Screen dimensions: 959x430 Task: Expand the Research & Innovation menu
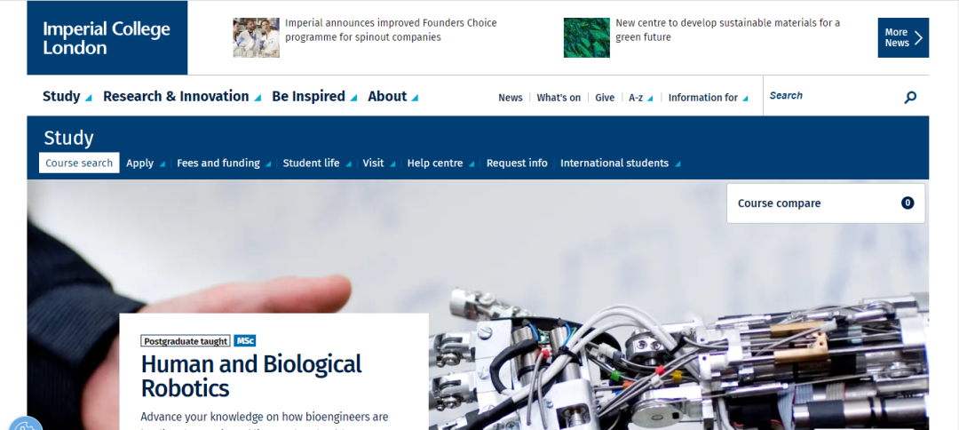pos(182,96)
